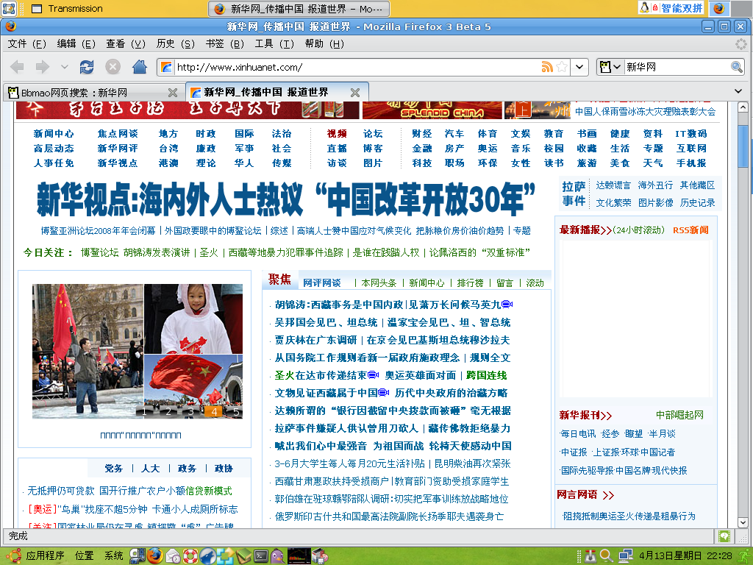Open the blue wolf application launcher
The width and height of the screenshot is (753, 565).
208,556
